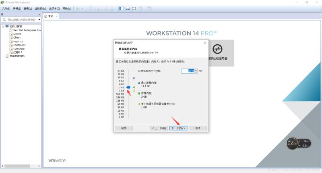322x173 pixels.
Task: Select the server VM in library
Action: click(17, 34)
